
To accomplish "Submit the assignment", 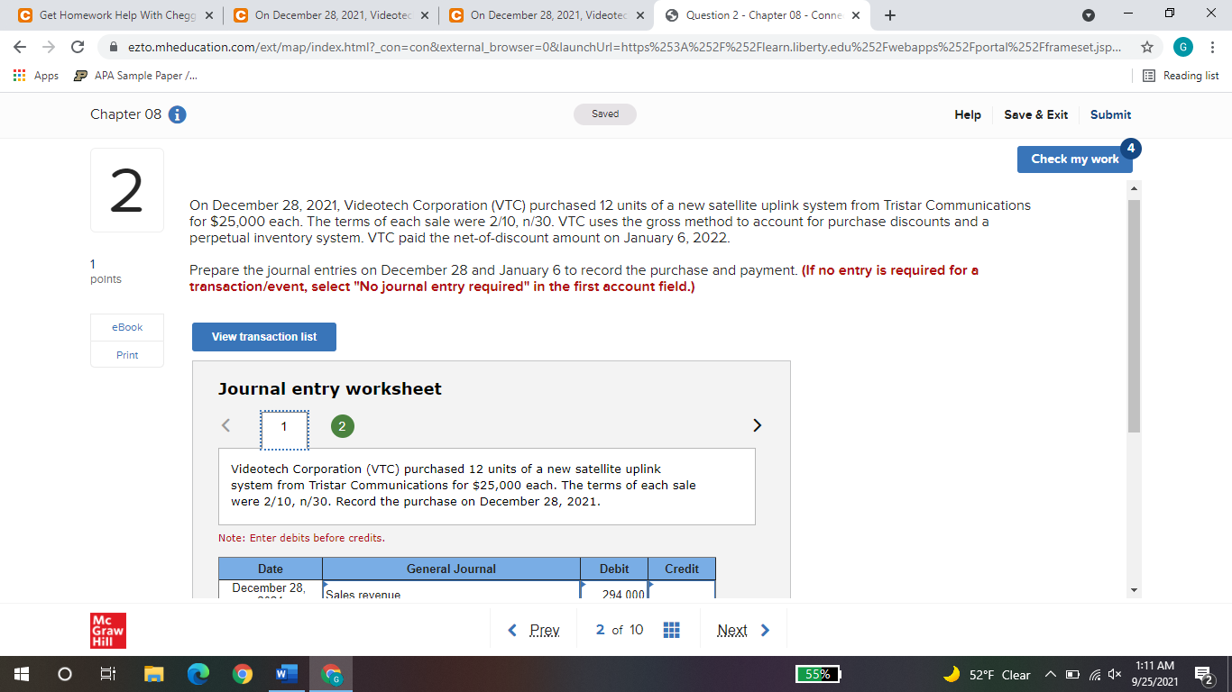I will click(x=1110, y=114).
